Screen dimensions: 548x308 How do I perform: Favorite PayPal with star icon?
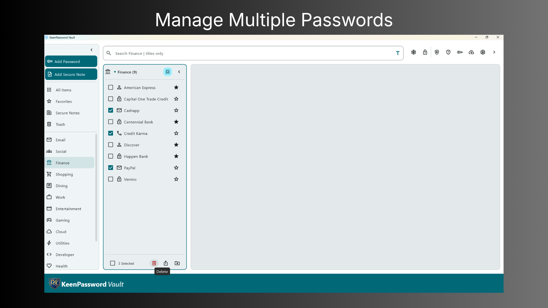coord(176,168)
